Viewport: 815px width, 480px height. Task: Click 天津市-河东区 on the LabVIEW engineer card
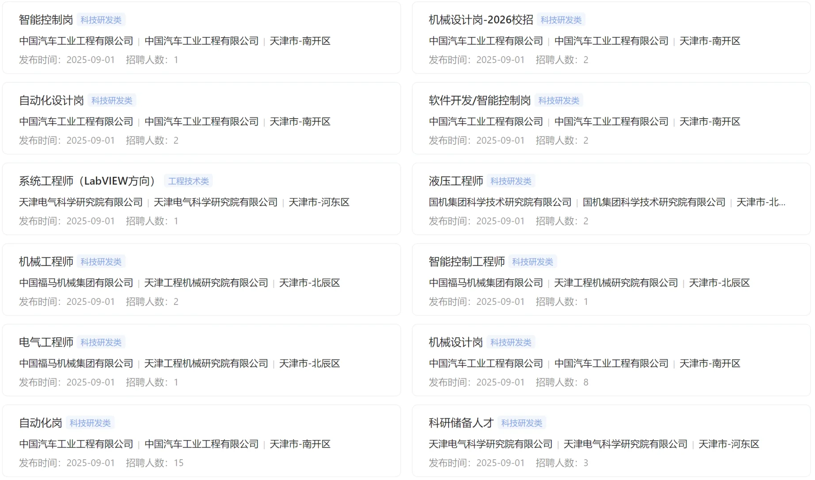[319, 202]
